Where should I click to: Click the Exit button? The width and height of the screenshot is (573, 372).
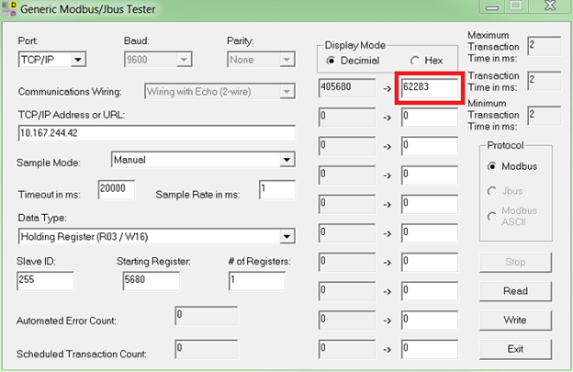pos(515,349)
